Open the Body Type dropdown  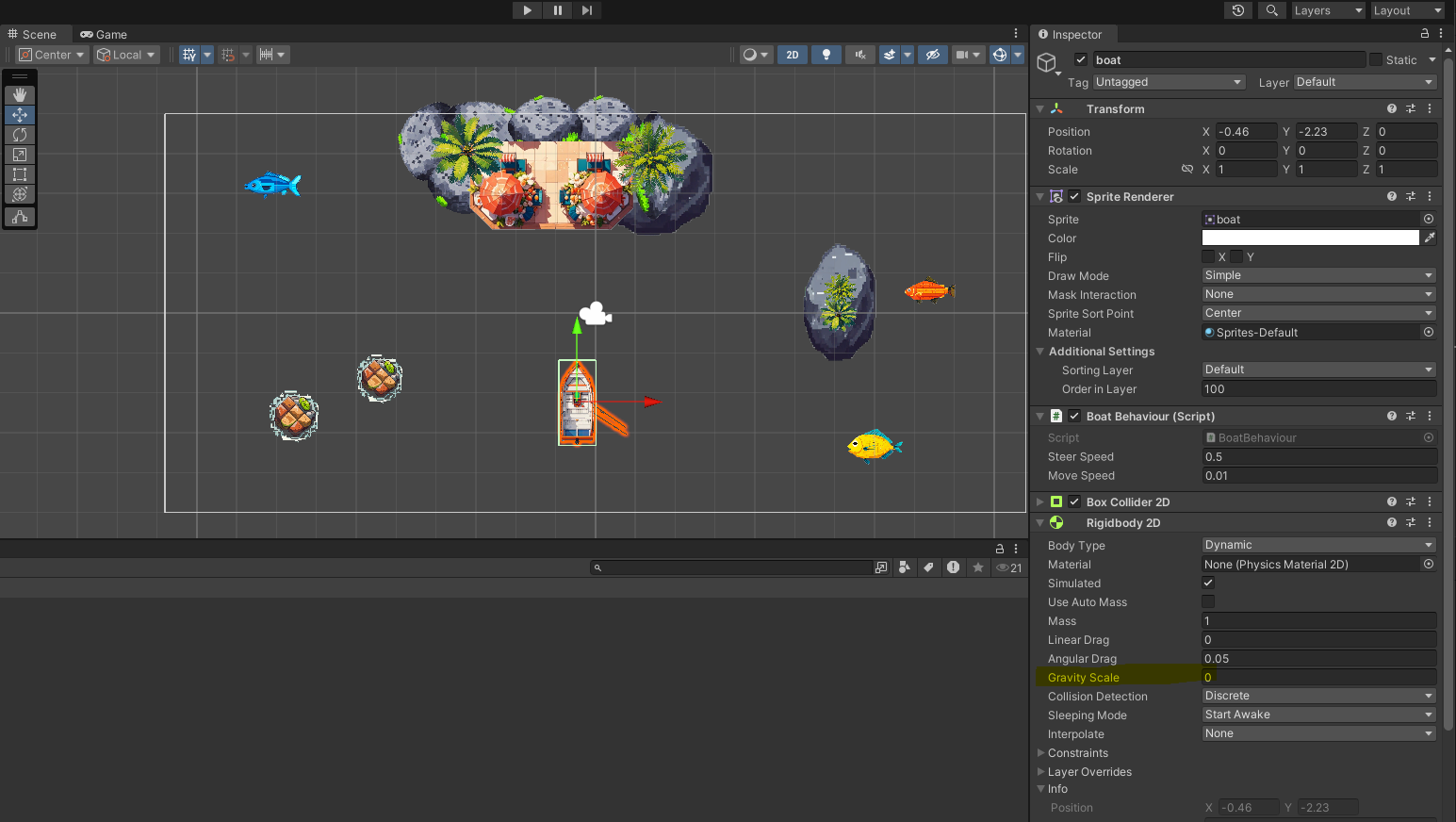pyautogui.click(x=1317, y=545)
